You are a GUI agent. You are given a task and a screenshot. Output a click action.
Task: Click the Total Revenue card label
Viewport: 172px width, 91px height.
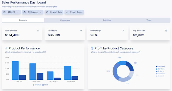(11, 31)
